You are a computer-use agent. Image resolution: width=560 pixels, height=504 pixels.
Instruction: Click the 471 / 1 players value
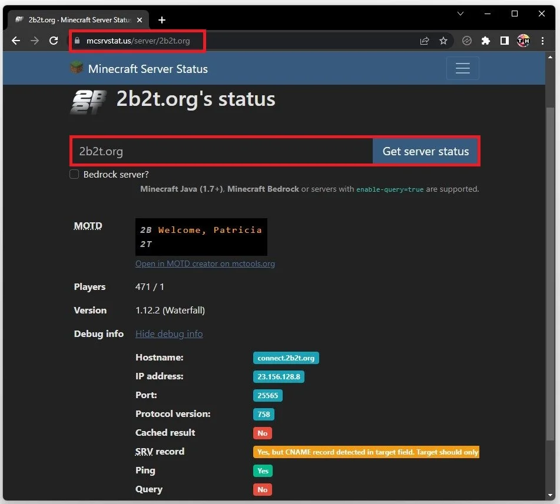pos(150,287)
